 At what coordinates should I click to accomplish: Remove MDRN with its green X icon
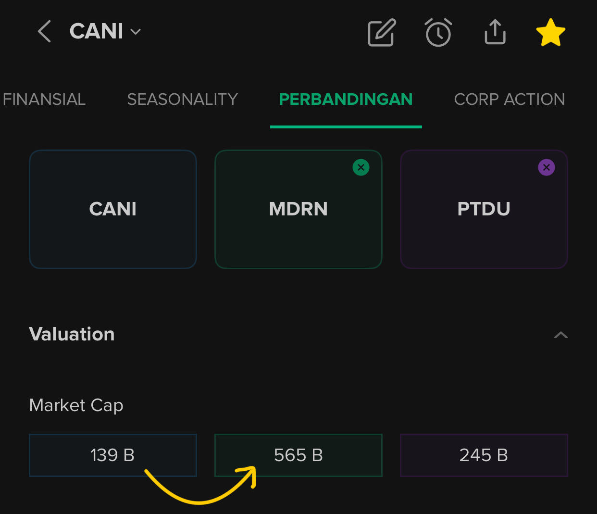coord(361,167)
